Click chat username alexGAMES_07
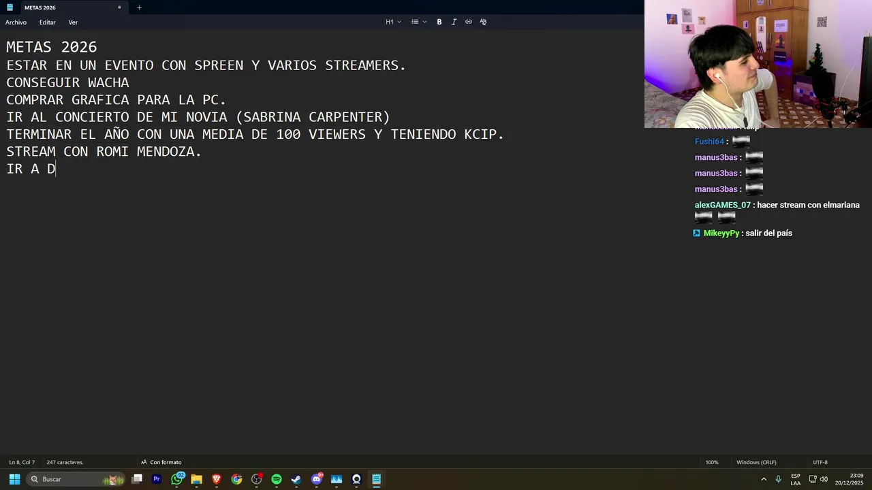The width and height of the screenshot is (872, 490). [722, 205]
